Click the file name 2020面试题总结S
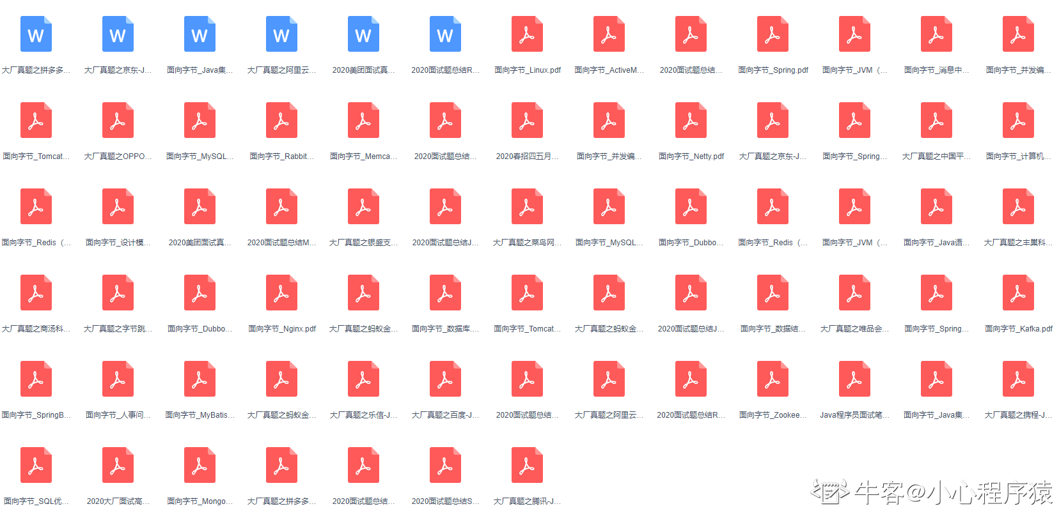1059x511 pixels. point(445,501)
